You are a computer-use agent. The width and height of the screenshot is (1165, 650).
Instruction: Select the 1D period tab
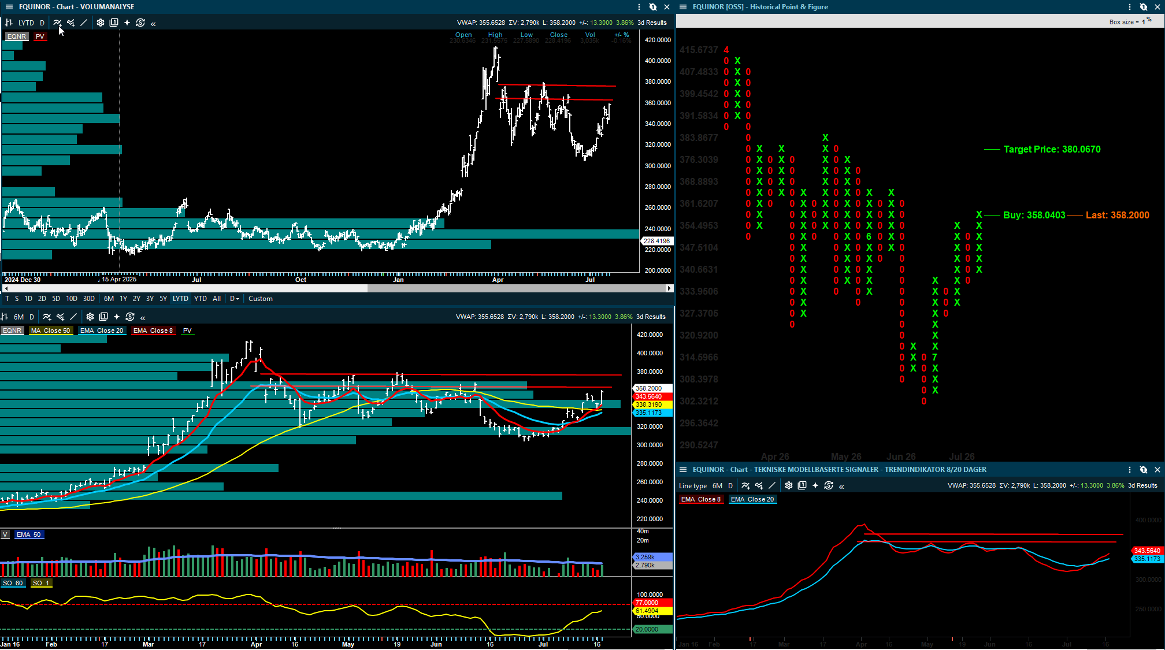click(x=28, y=299)
